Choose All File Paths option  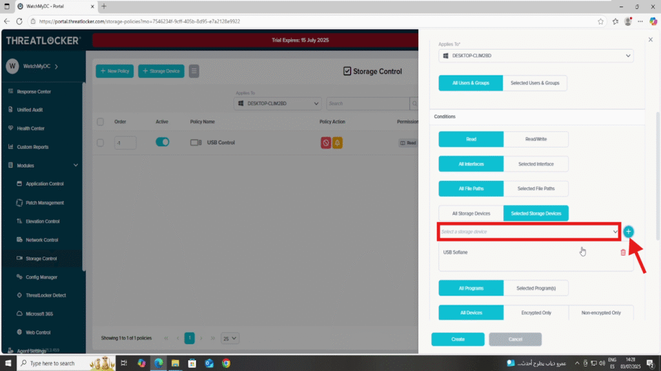471,189
